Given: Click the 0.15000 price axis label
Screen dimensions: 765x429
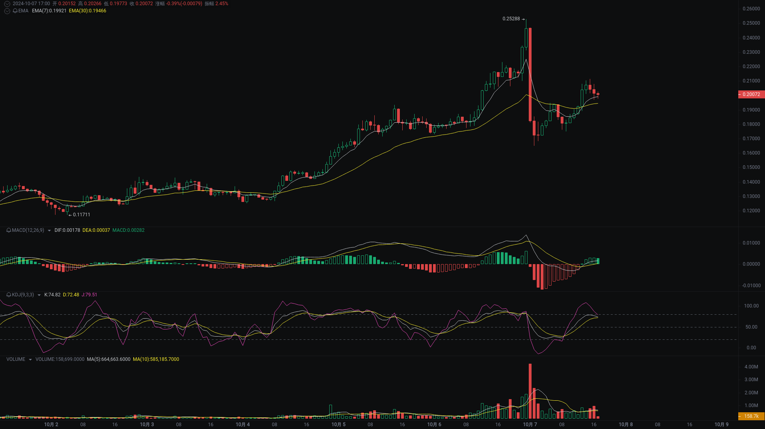Looking at the screenshot, I should tap(751, 167).
